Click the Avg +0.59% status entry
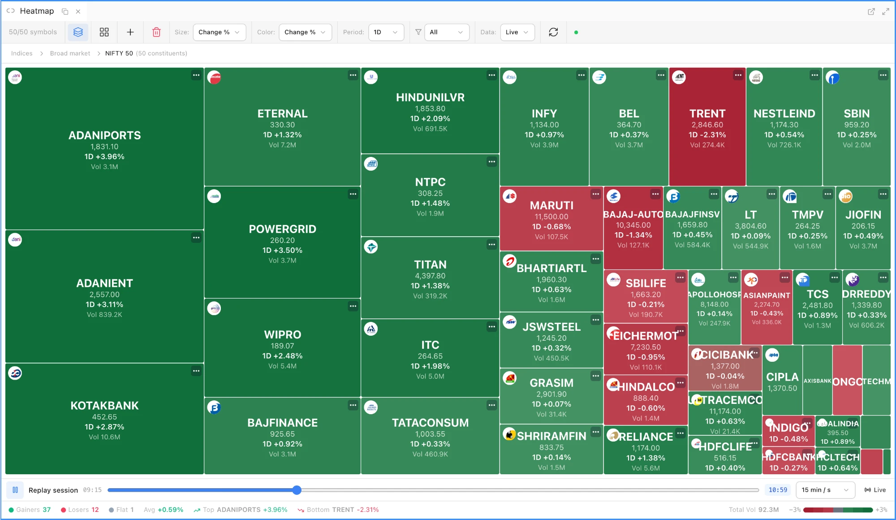 click(164, 510)
